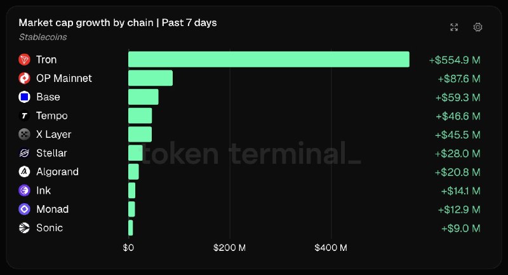
Task: Click the +$554.9 M value label
Action: (x=455, y=60)
